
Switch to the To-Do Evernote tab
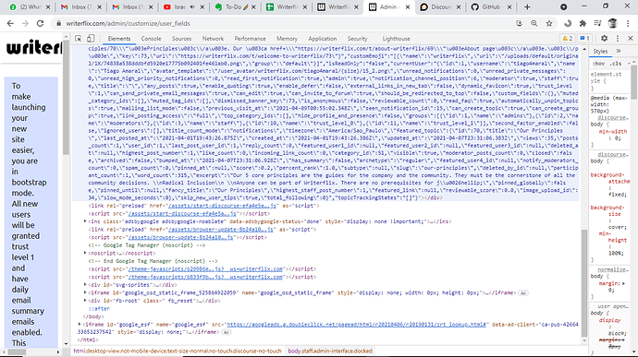click(235, 6)
